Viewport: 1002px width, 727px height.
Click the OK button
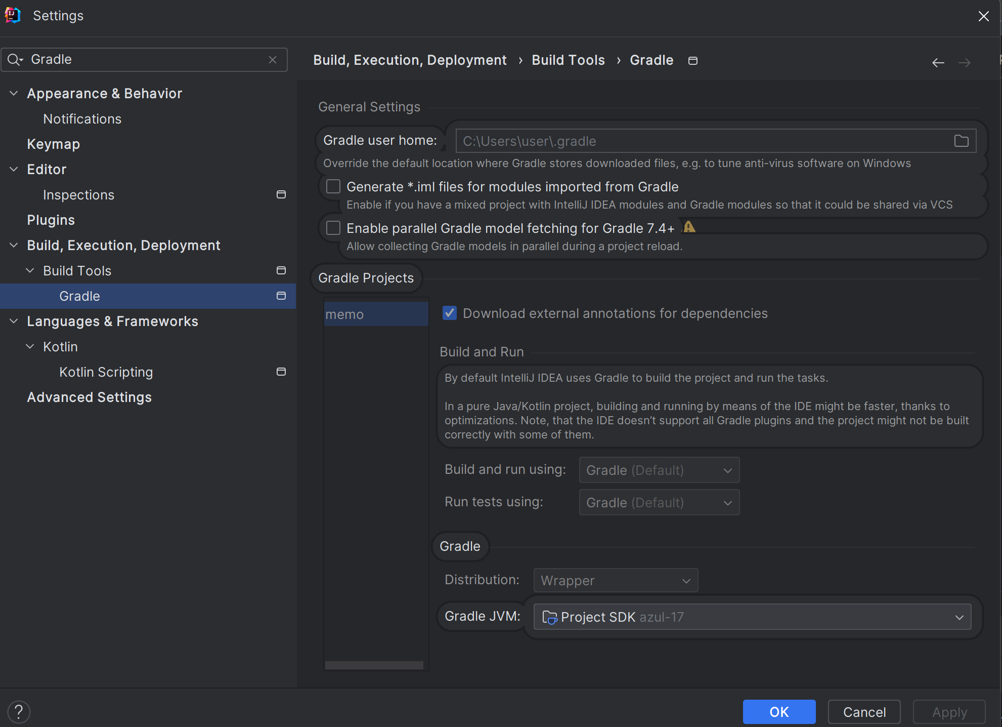click(779, 712)
